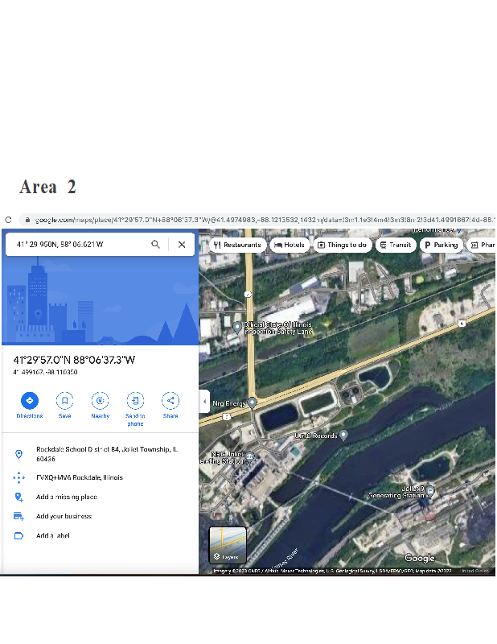497x644 pixels.
Task: Click the Directions icon button
Action: (30, 400)
